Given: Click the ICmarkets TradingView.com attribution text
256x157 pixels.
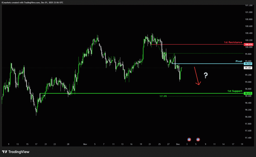Looking at the screenshot, I should pos(32,2).
